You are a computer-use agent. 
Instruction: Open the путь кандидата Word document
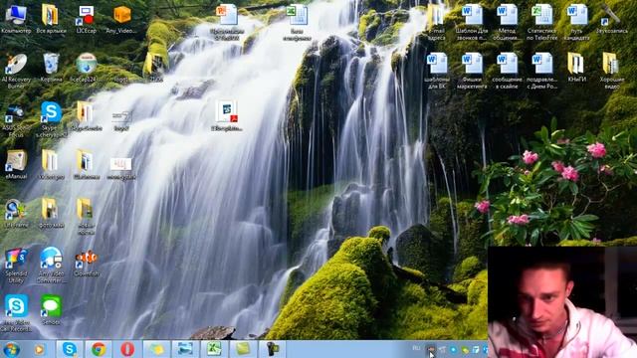(x=577, y=22)
